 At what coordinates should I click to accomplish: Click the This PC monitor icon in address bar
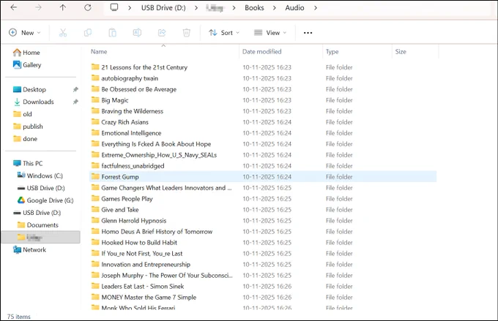coord(114,7)
